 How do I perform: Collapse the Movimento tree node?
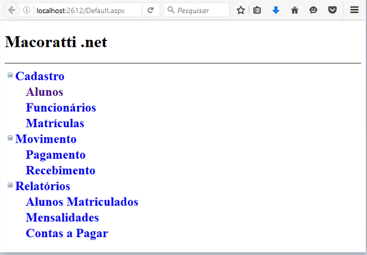click(x=10, y=138)
